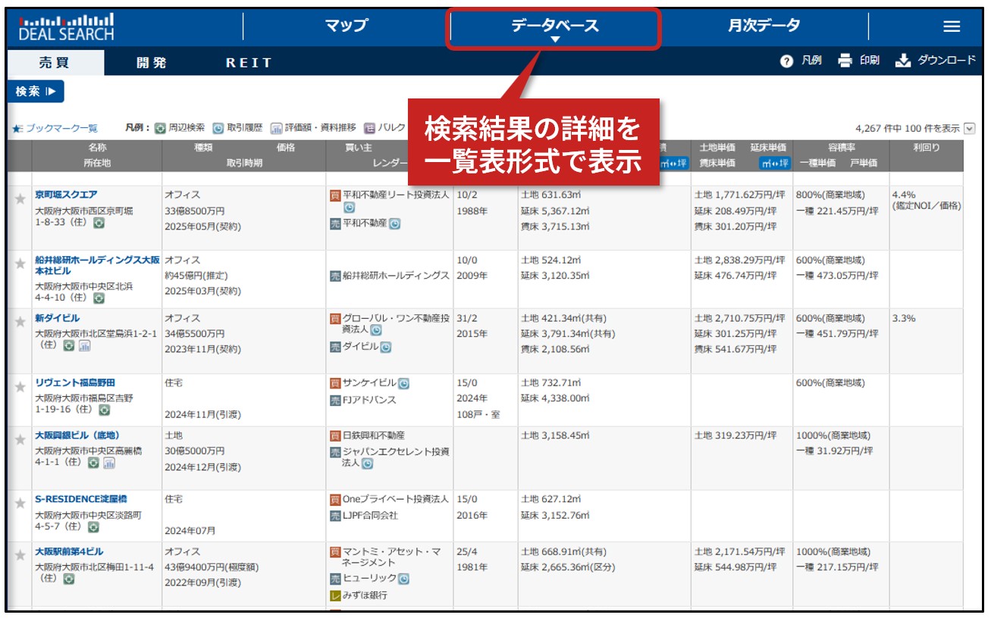Open 京町堀スクエア property link

tap(66, 195)
